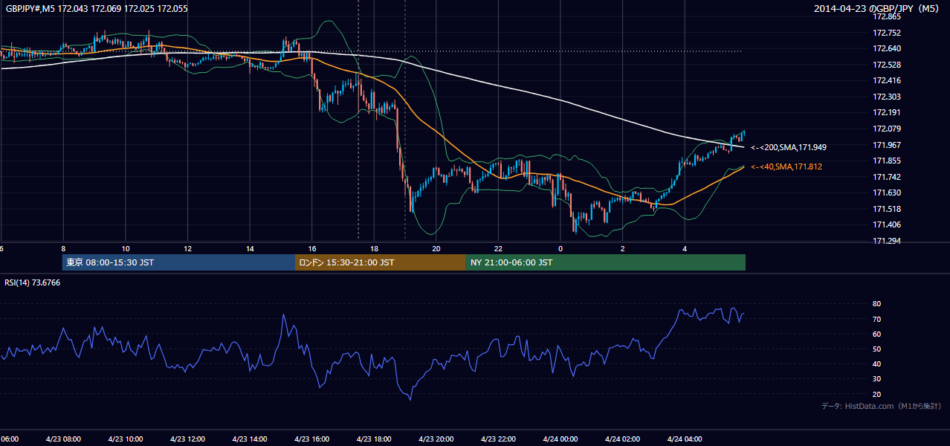Click hour label 16 under price chart
This screenshot has height=446, width=950.
(312, 248)
